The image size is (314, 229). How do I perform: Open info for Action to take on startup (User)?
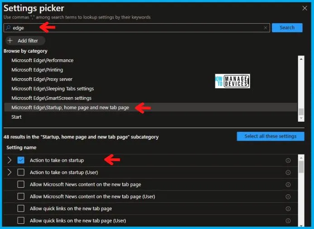288,172
